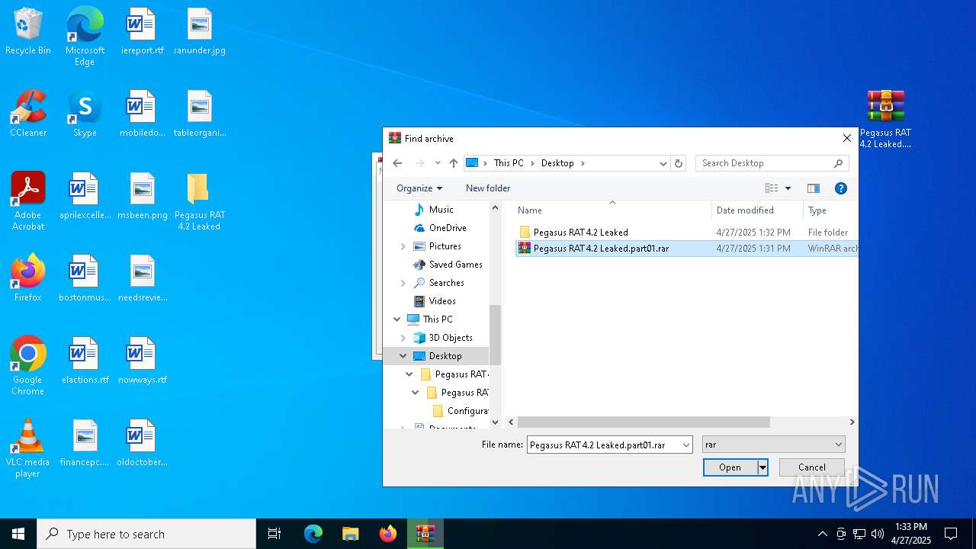Go up one folder level
976x549 pixels.
click(x=454, y=163)
